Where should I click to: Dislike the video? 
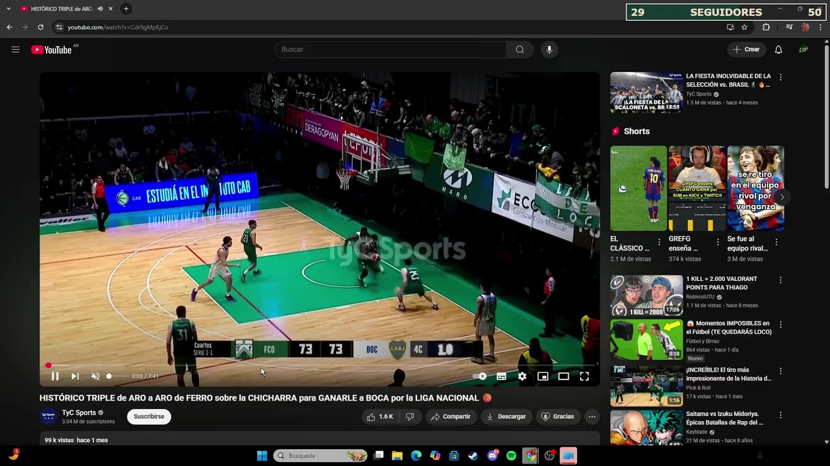[410, 417]
